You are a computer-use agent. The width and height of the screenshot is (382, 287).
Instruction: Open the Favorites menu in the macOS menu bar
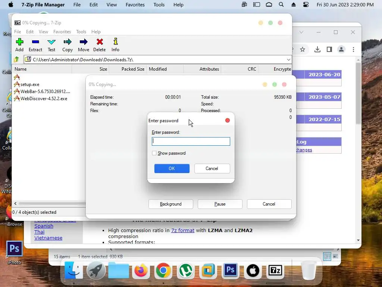[x=135, y=4]
